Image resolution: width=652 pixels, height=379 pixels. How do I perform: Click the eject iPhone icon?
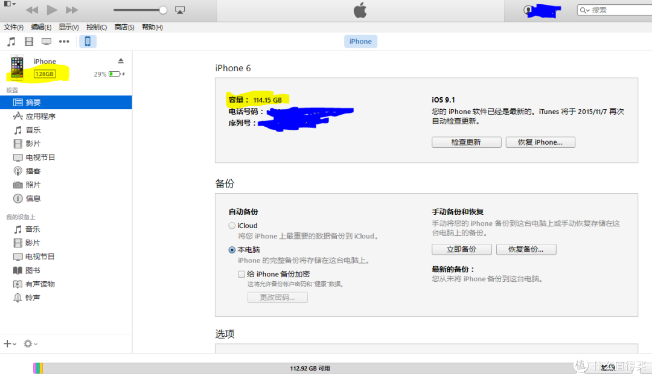click(121, 61)
